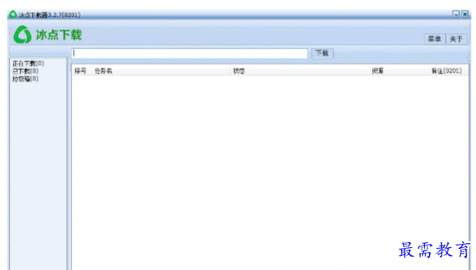Click the 序号 column header

(80, 71)
